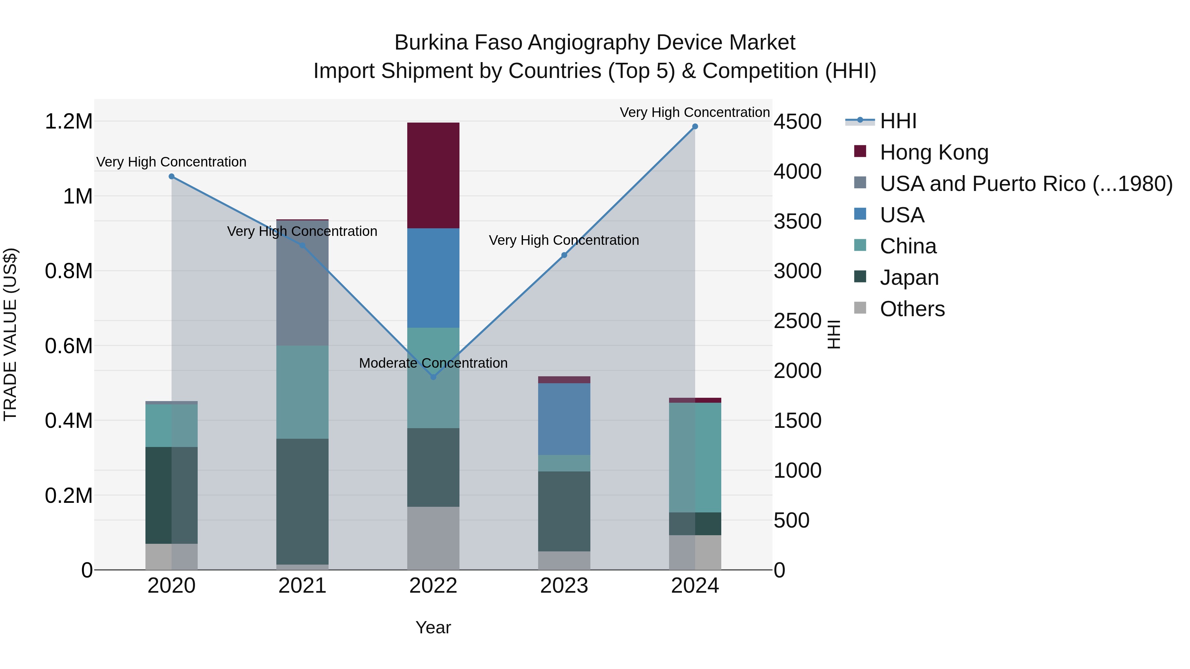Screen dimensions: 1190x669
Task: Click the 2023 HHI data point
Action: coord(564,255)
